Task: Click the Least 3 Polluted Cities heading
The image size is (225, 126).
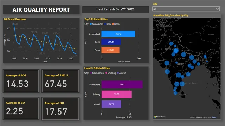Action: point(97,68)
